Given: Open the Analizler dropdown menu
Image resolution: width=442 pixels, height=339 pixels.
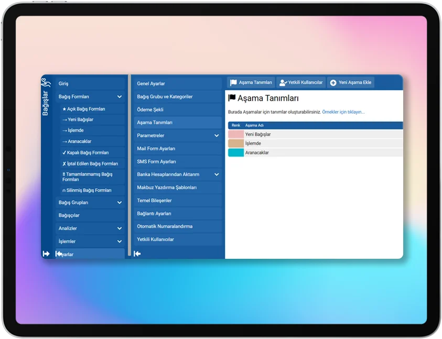Looking at the screenshot, I should point(120,228).
